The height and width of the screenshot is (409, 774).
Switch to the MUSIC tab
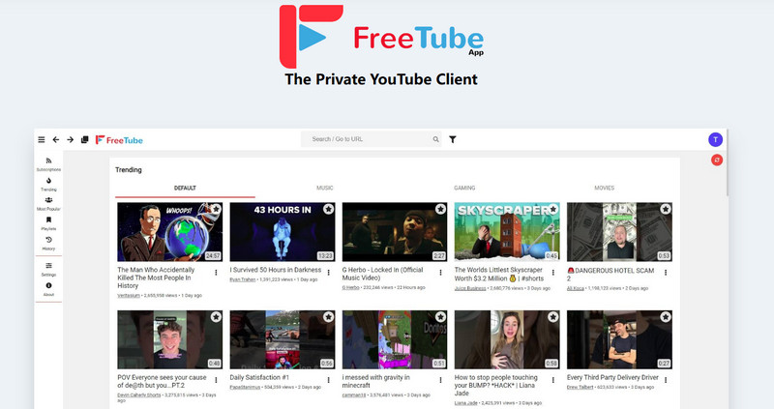pyautogui.click(x=325, y=188)
